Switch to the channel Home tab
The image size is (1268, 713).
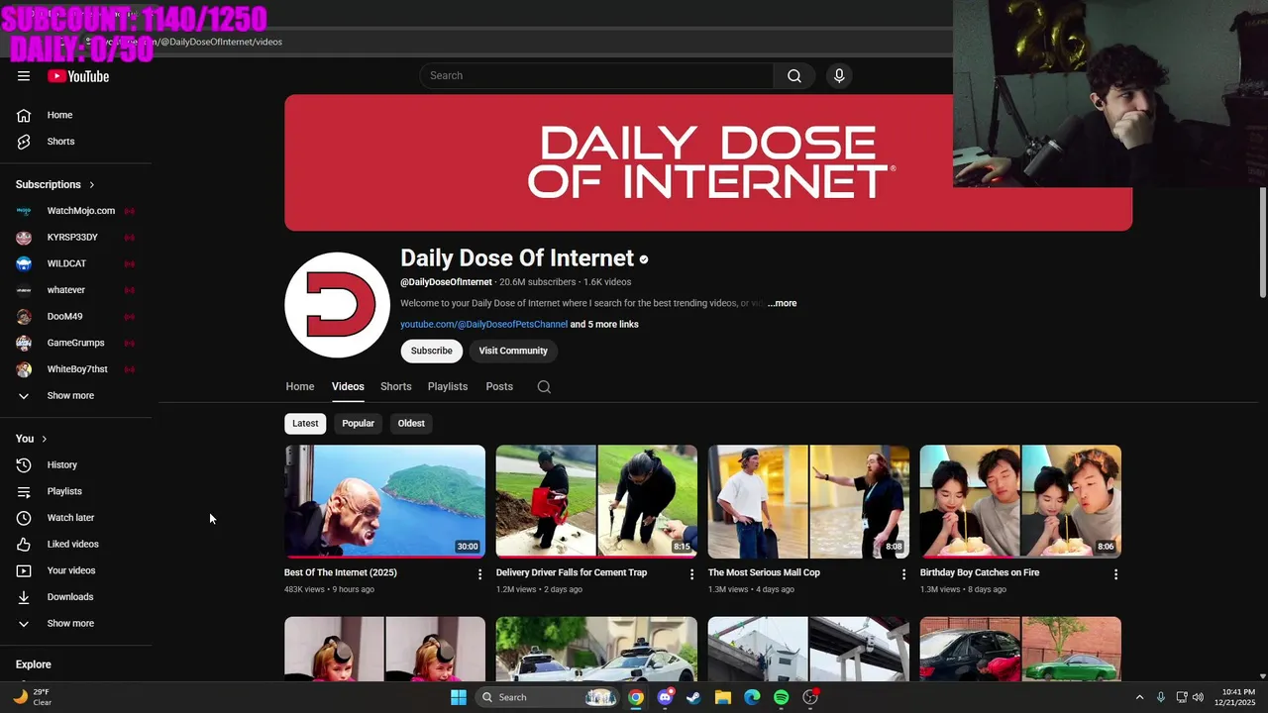pyautogui.click(x=300, y=387)
